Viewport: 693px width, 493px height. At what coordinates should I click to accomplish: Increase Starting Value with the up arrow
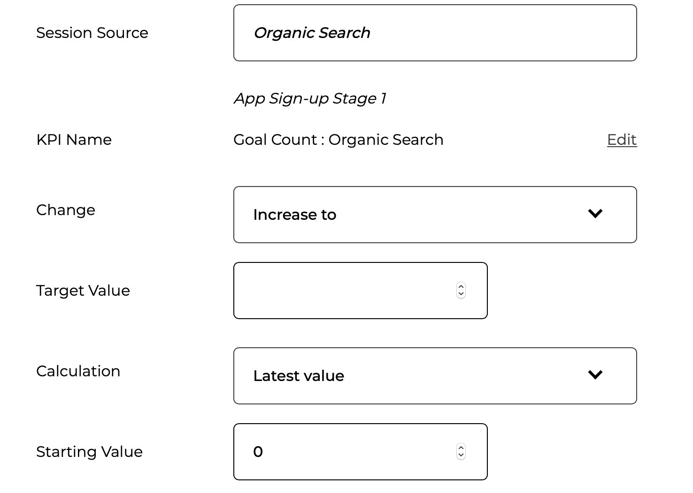[x=461, y=448]
